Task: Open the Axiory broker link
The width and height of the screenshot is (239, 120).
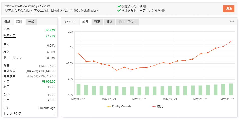Action: [x=28, y=11]
